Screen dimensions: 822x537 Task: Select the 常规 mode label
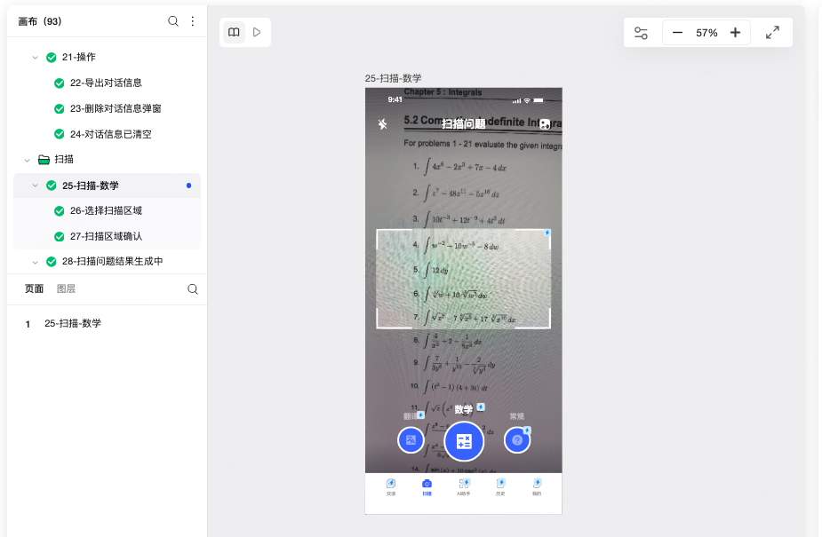tap(517, 416)
